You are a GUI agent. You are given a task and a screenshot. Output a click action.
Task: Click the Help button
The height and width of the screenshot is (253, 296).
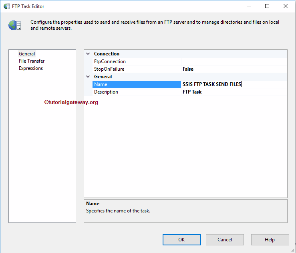tap(270, 240)
